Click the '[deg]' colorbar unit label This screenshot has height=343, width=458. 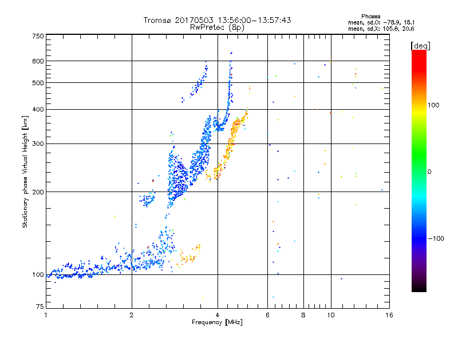(x=420, y=46)
